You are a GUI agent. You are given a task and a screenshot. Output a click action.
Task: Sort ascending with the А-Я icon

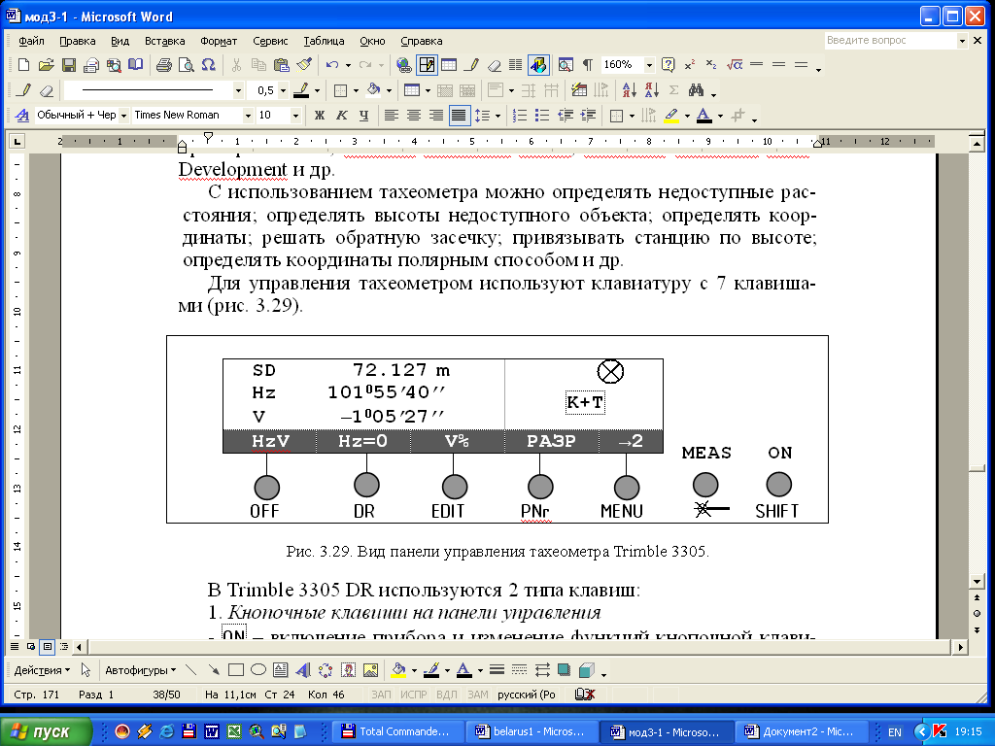click(x=629, y=90)
